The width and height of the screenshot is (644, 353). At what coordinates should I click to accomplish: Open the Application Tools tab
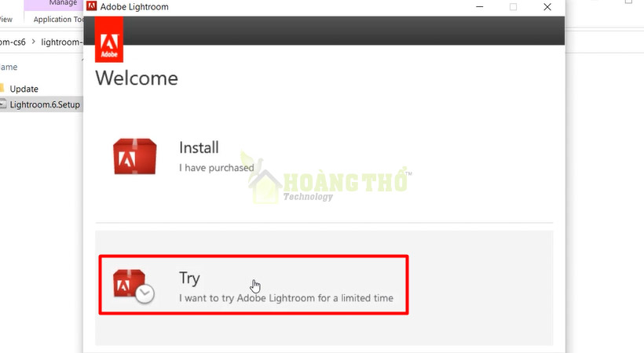click(58, 20)
